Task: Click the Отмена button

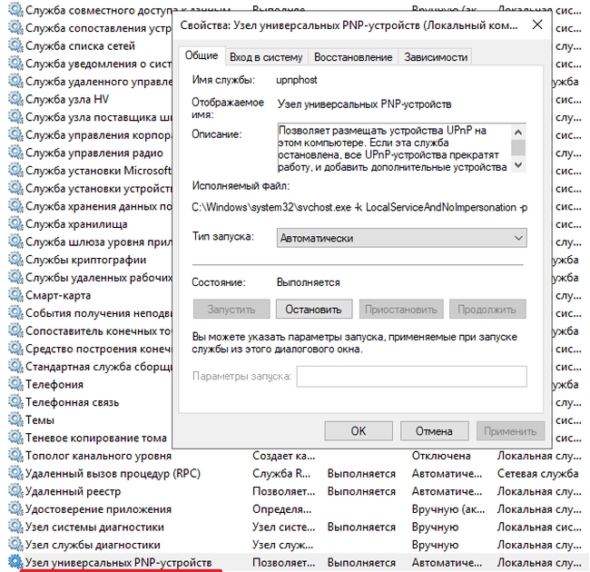Action: coord(434,430)
